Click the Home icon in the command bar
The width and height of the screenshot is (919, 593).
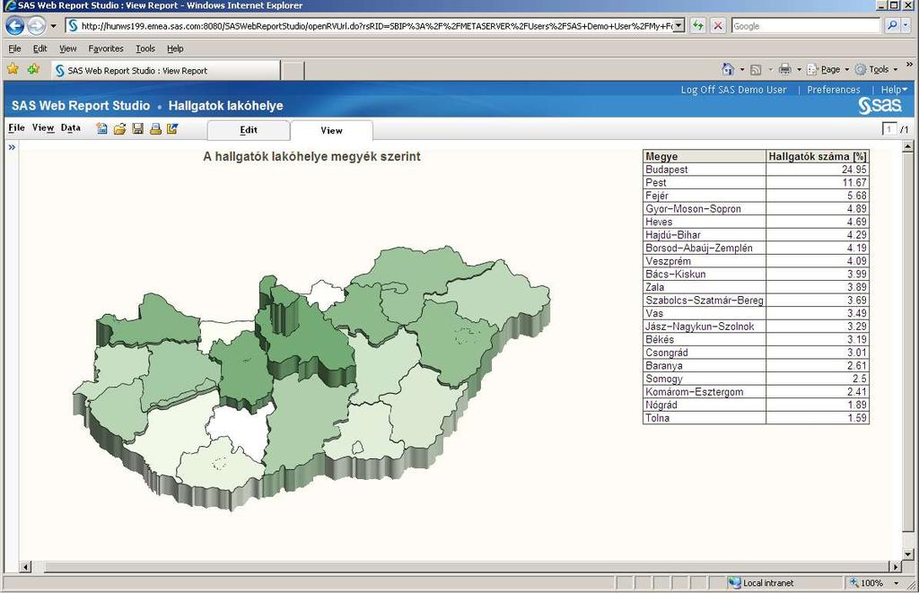(728, 69)
